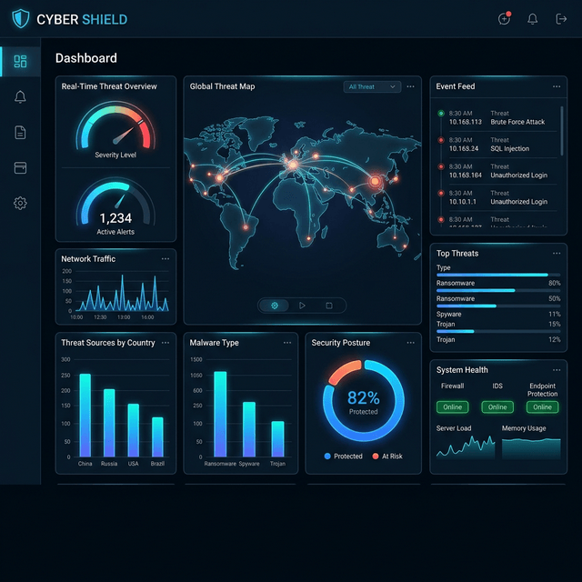Click the Brazil bar in country chart
582x582 pixels.
coord(157,436)
